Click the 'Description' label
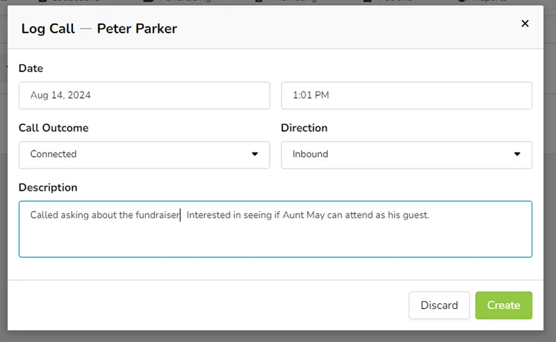 coord(48,187)
